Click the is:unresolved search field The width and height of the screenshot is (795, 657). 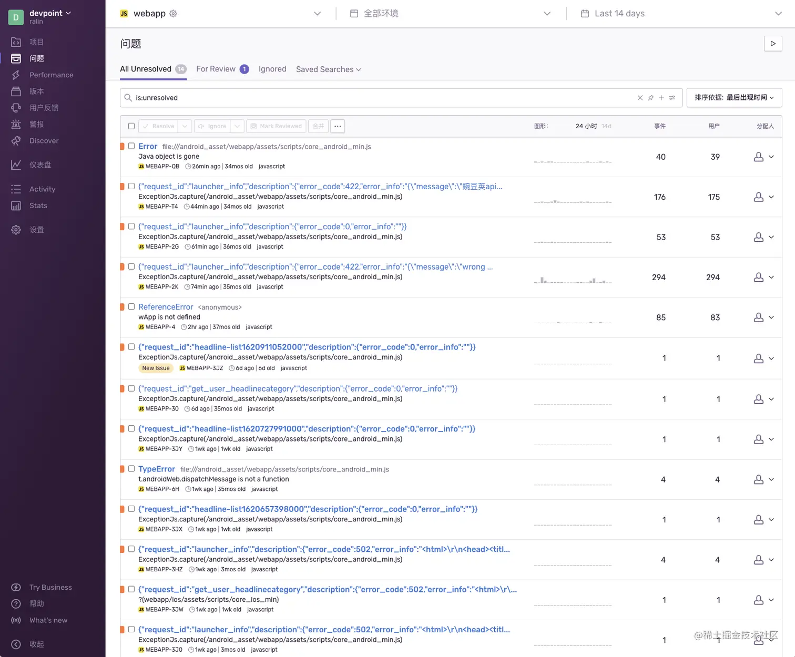tap(384, 98)
